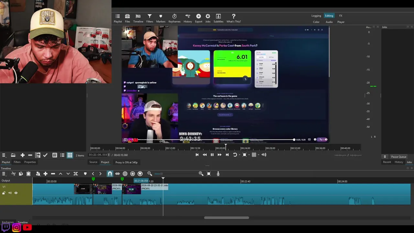414x233 pixels.
Task: Fast forward the player
Action: (x=220, y=155)
